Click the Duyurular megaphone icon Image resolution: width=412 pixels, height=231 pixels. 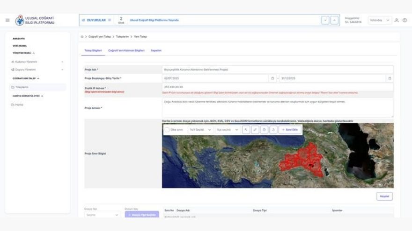pyautogui.click(x=83, y=20)
